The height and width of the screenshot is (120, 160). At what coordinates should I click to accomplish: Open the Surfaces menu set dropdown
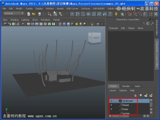tap(14, 13)
